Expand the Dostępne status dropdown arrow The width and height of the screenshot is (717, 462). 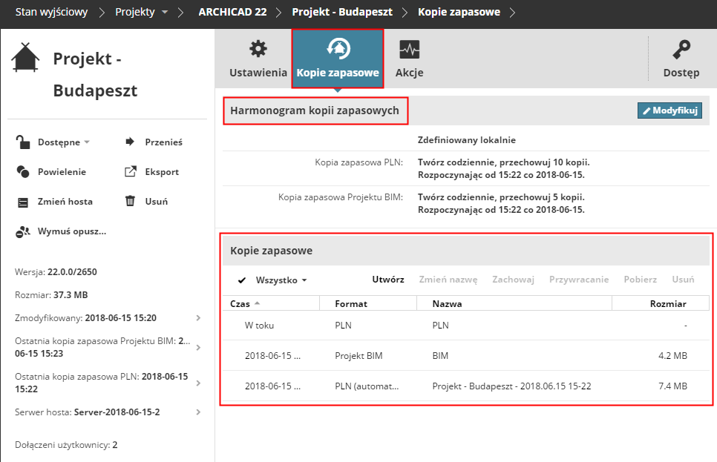[x=87, y=142]
